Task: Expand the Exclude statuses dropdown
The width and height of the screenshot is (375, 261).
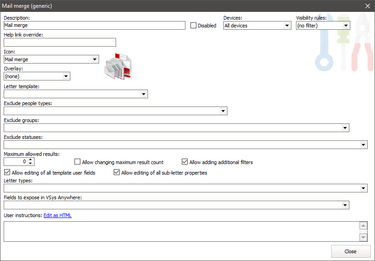Action: (363, 145)
